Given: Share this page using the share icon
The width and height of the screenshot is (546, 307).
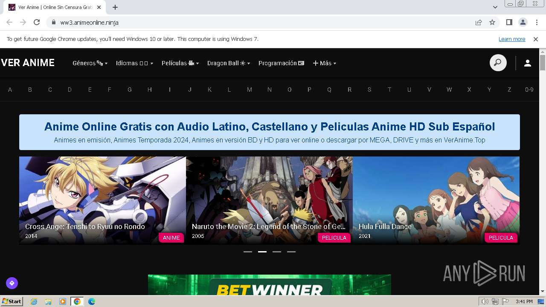Looking at the screenshot, I should tap(479, 23).
